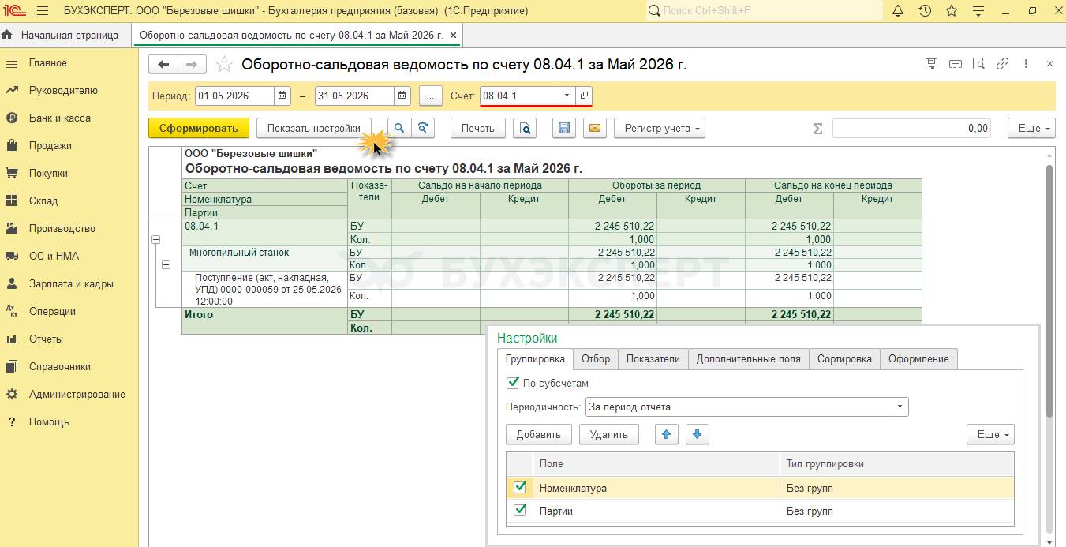The image size is (1066, 547).
Task: Click the start date field 01.05.2026
Action: (235, 96)
